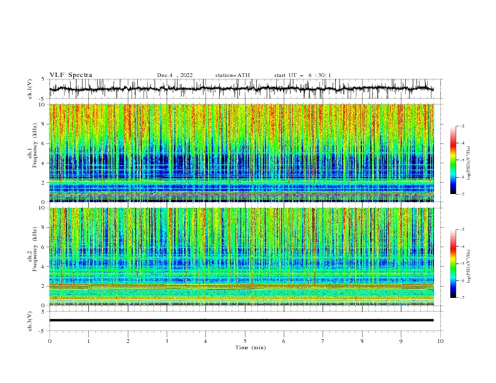Click the time axis tick label 6
This screenshot has width=496, height=383.
click(284, 341)
